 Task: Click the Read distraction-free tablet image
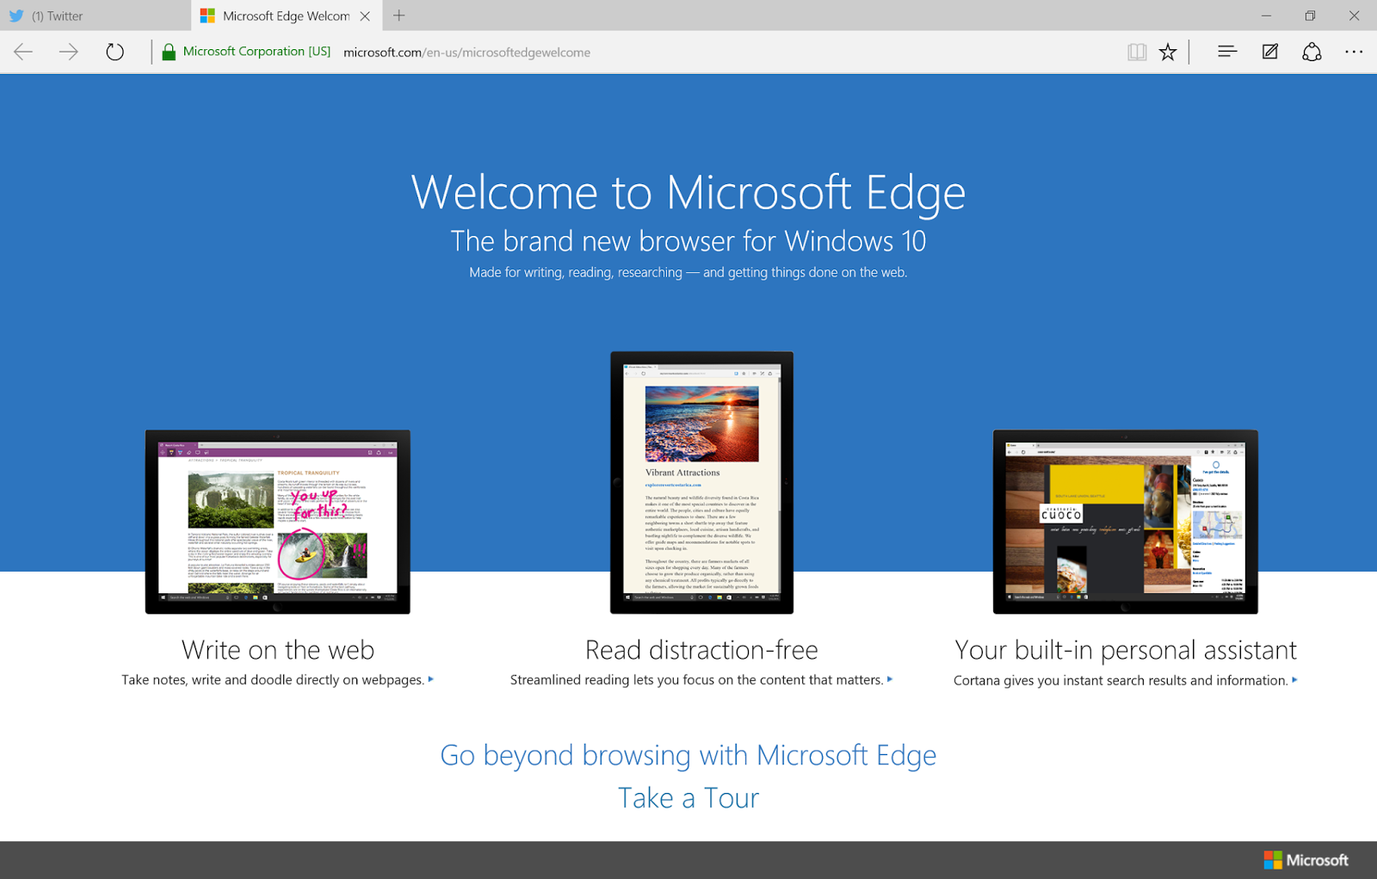(701, 482)
